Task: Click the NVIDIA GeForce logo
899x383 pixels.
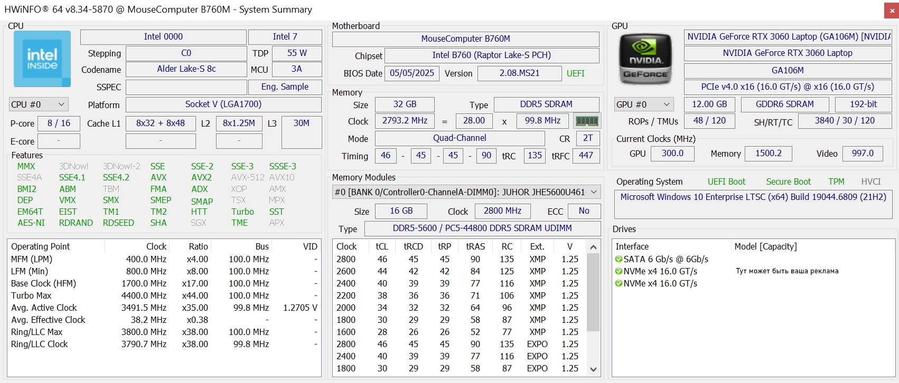Action: point(645,60)
